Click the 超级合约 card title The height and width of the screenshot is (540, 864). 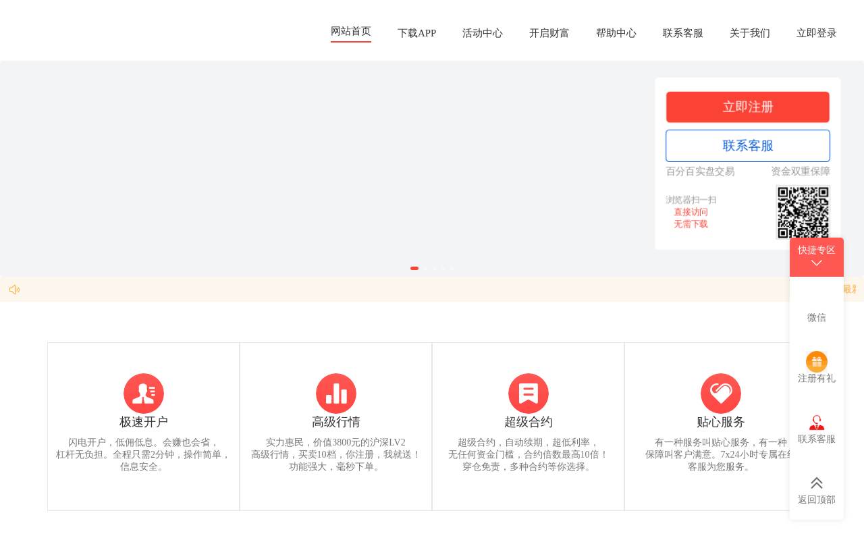(529, 422)
